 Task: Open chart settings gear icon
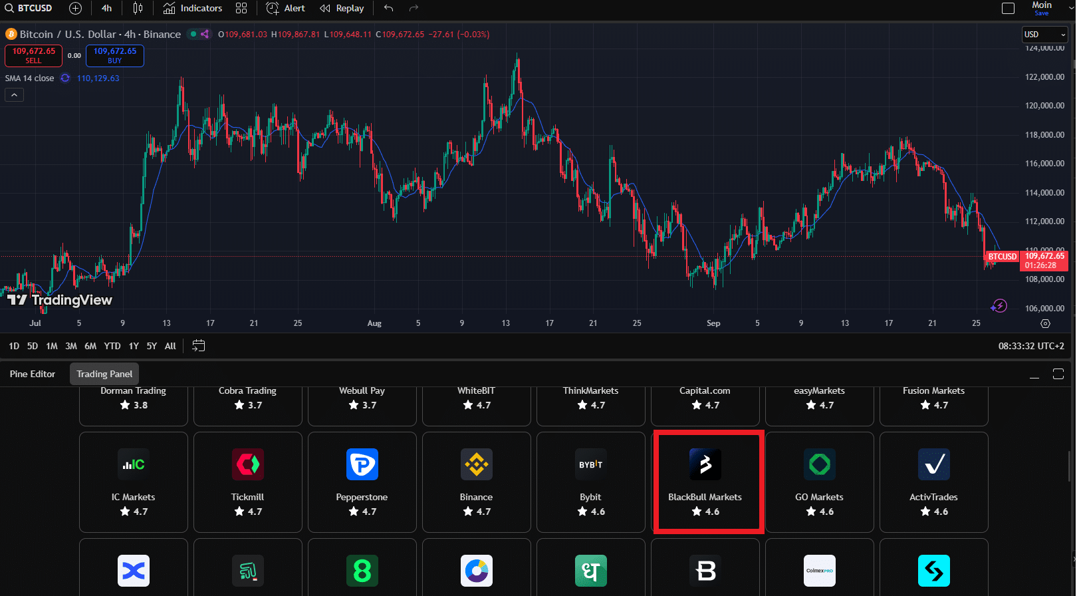(1045, 324)
